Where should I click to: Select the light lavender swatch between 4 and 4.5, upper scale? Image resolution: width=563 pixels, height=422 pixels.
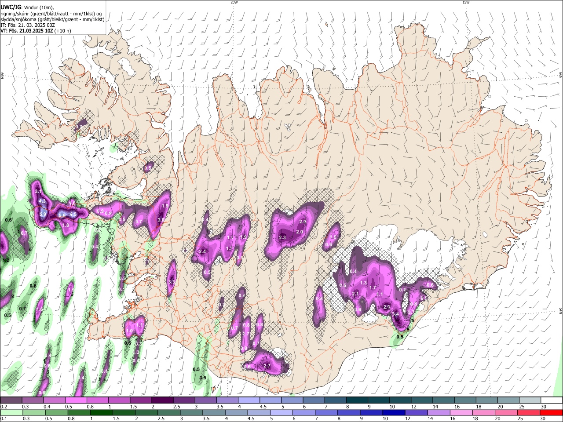coord(249,400)
